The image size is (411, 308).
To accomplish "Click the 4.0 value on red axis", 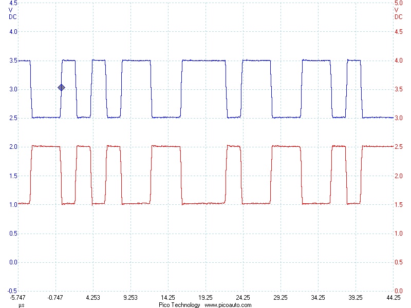I will click(399, 61).
